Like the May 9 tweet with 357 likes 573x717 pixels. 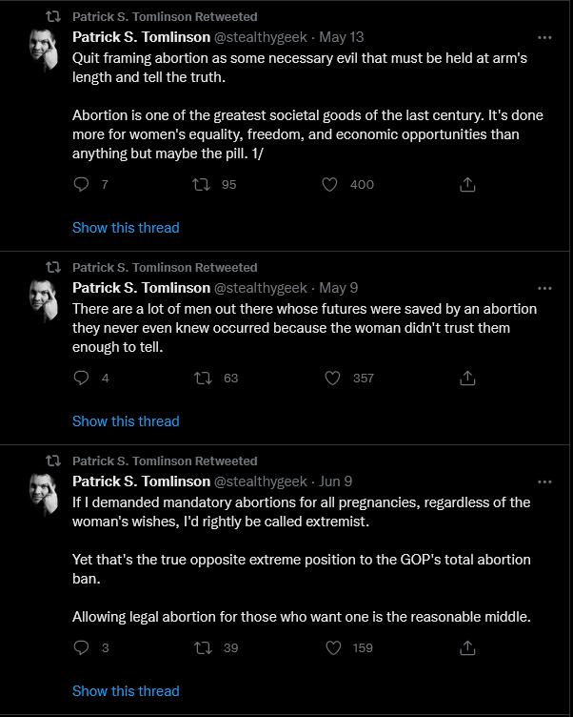point(332,379)
